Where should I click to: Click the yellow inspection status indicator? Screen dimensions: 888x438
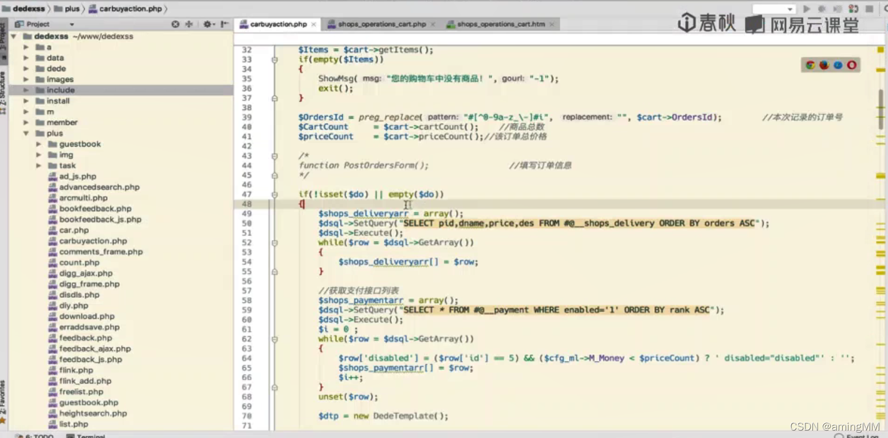pyautogui.click(x=881, y=50)
